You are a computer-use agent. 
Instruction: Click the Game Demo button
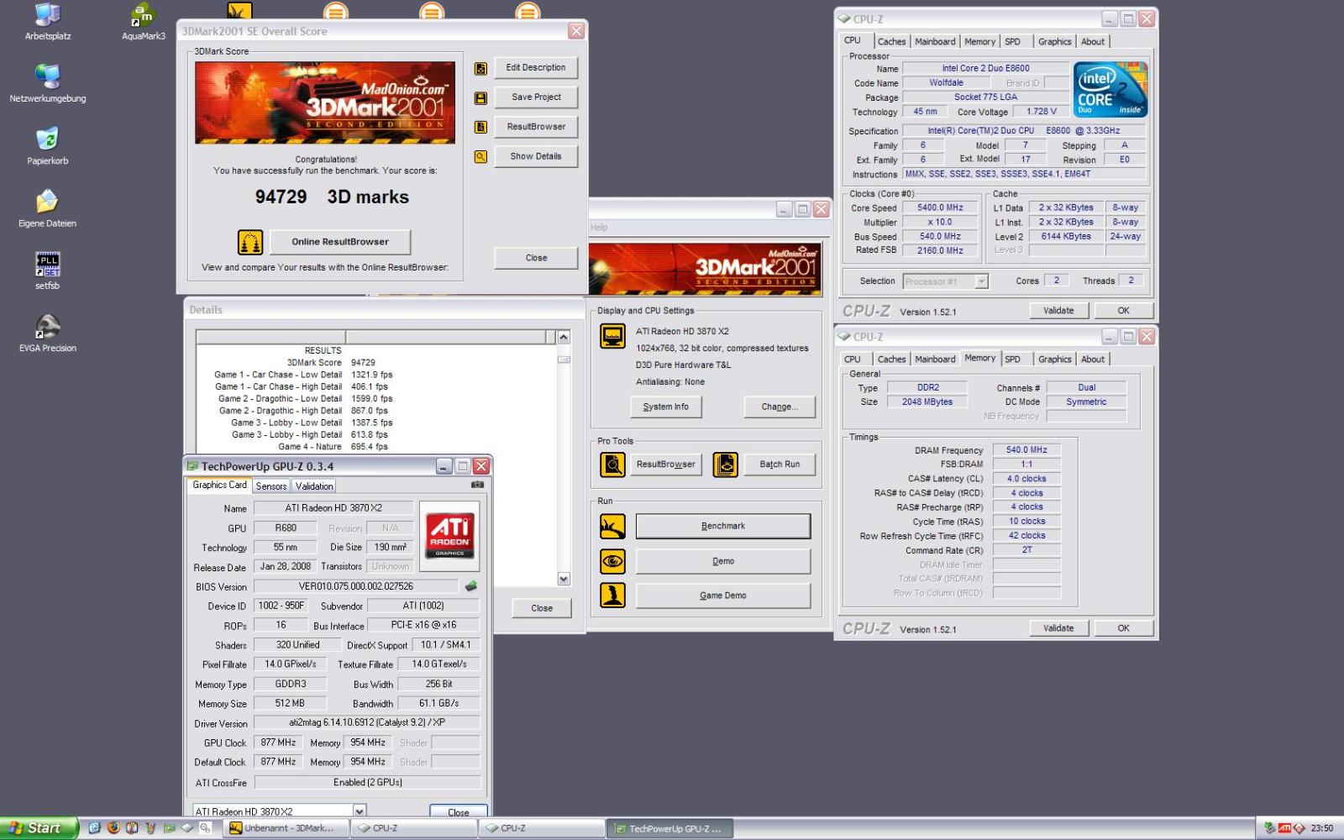pyautogui.click(x=723, y=595)
